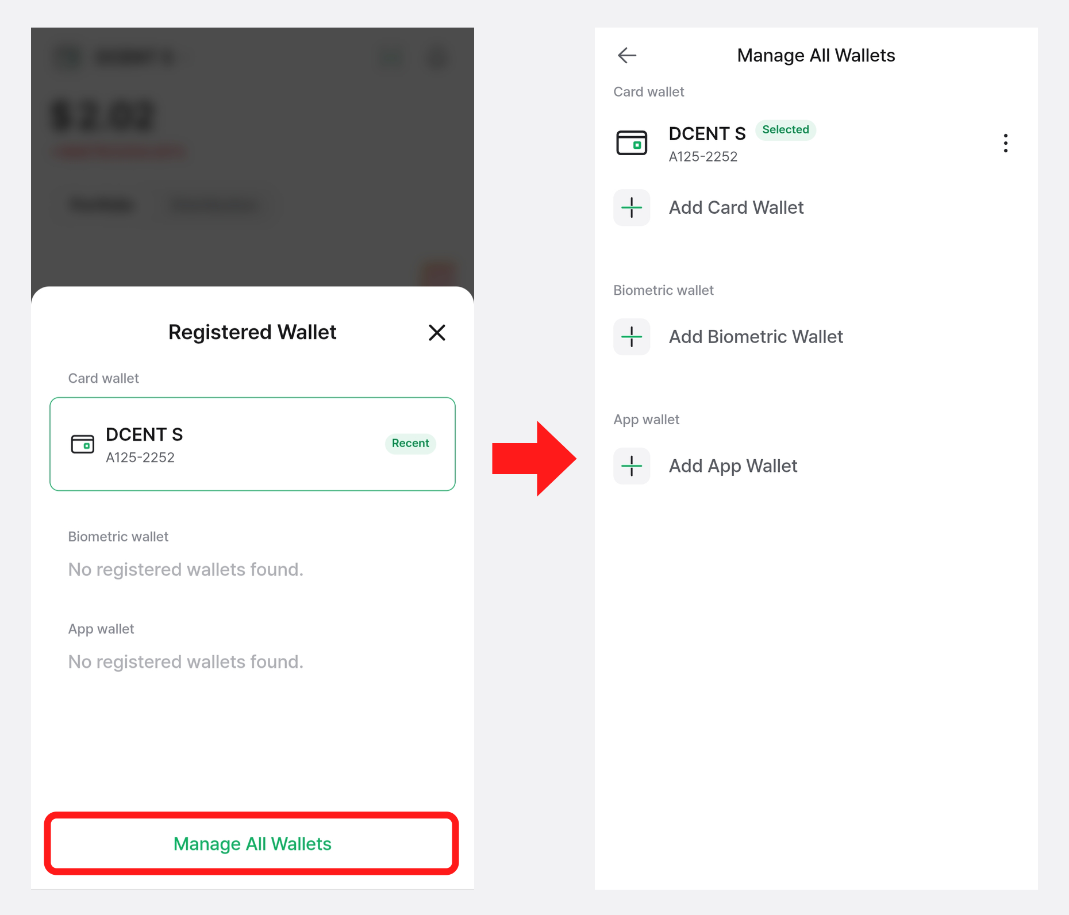Screen dimensions: 1069x915
Task: Click the Add App Wallet label
Action: [733, 466]
